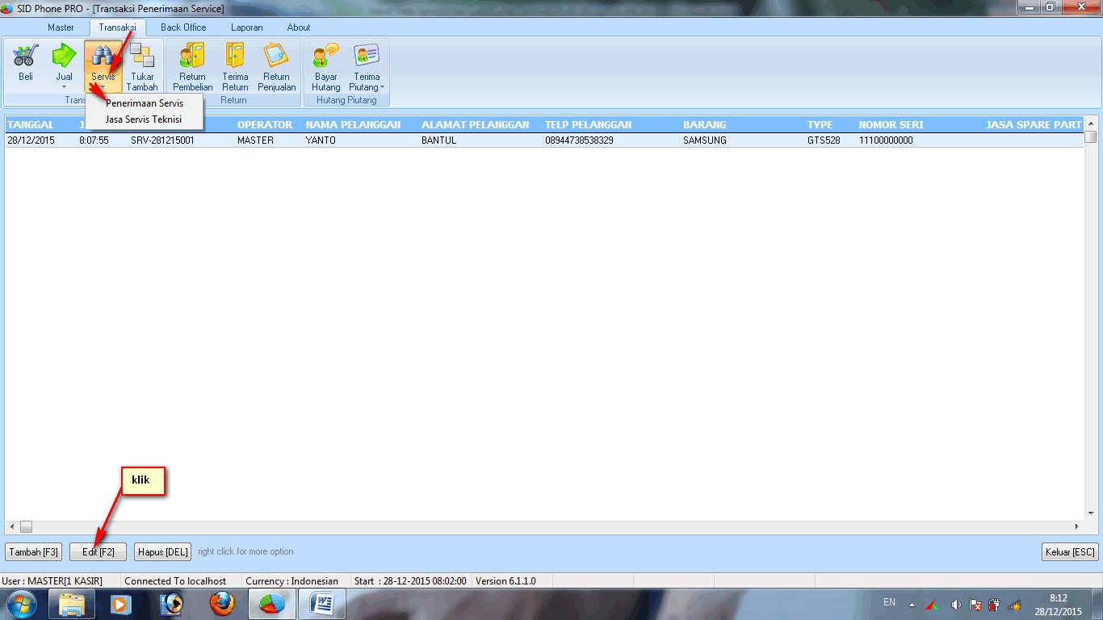The width and height of the screenshot is (1103, 620).
Task: Select the SRV-281215001 service row
Action: [x=162, y=140]
